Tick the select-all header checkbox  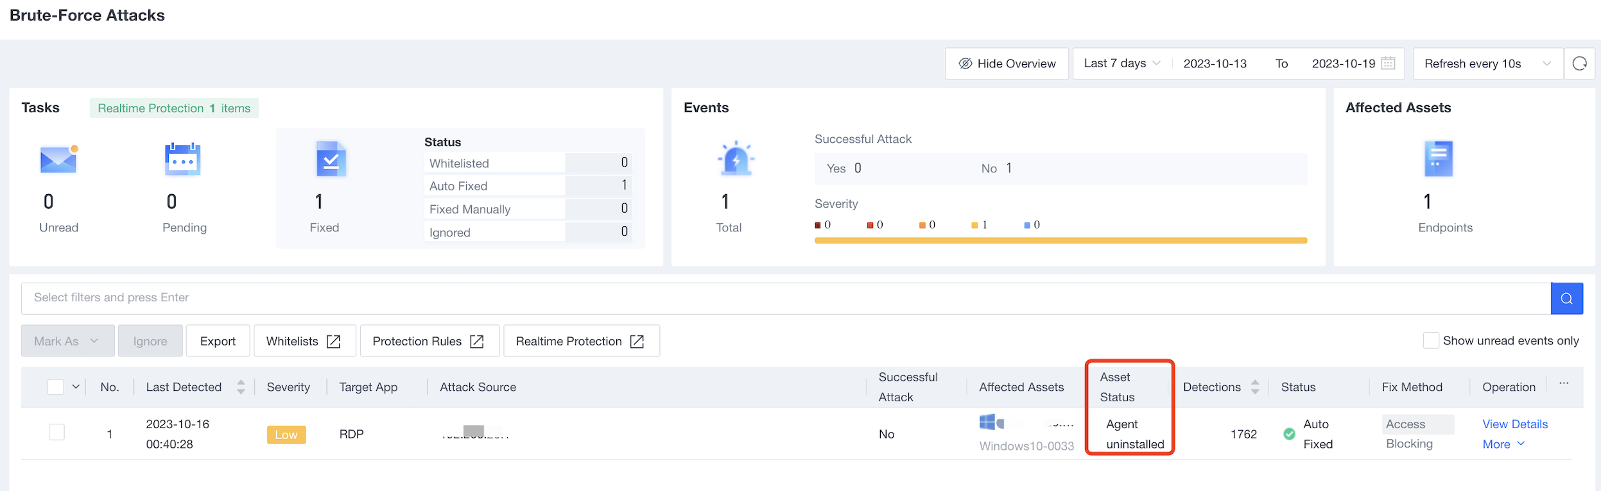coord(56,387)
